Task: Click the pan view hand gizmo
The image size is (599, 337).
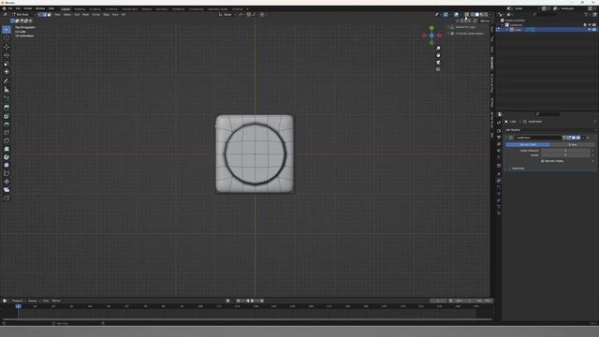Action: click(x=438, y=55)
